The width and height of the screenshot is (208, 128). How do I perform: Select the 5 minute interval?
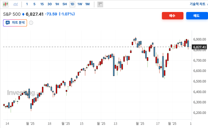tap(34, 4)
